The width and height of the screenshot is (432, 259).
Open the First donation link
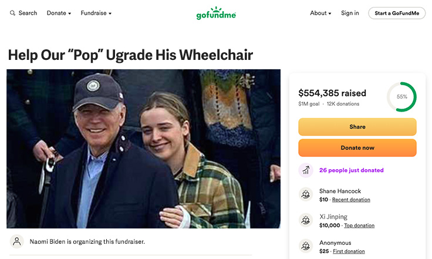(x=348, y=251)
